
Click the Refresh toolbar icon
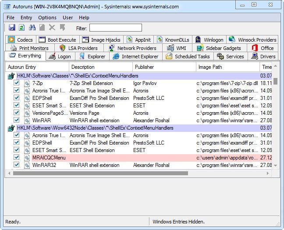coord(22,28)
